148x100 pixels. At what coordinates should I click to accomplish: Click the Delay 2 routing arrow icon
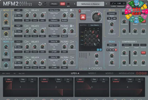click(x=27, y=26)
